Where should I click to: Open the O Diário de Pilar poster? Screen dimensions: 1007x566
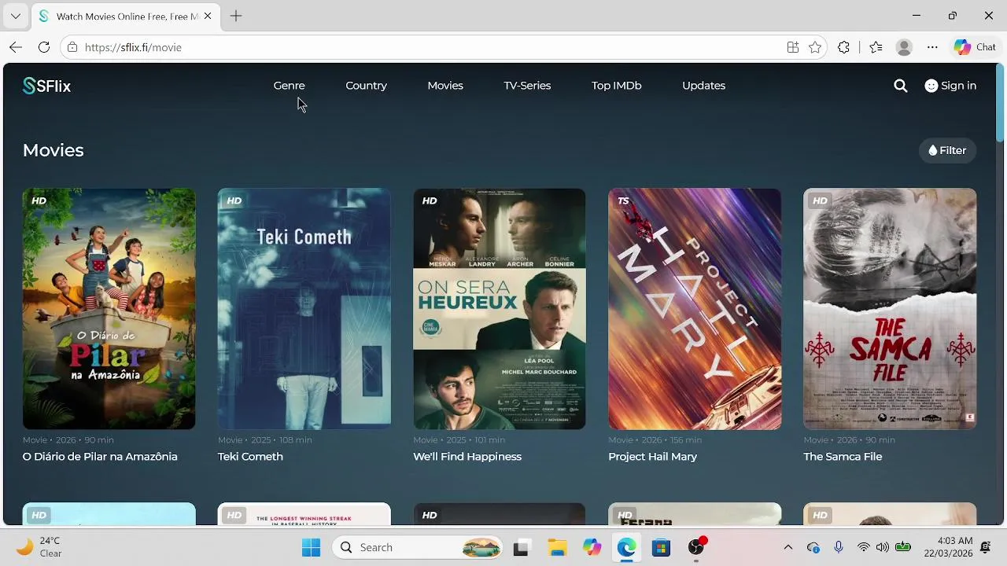pos(109,309)
